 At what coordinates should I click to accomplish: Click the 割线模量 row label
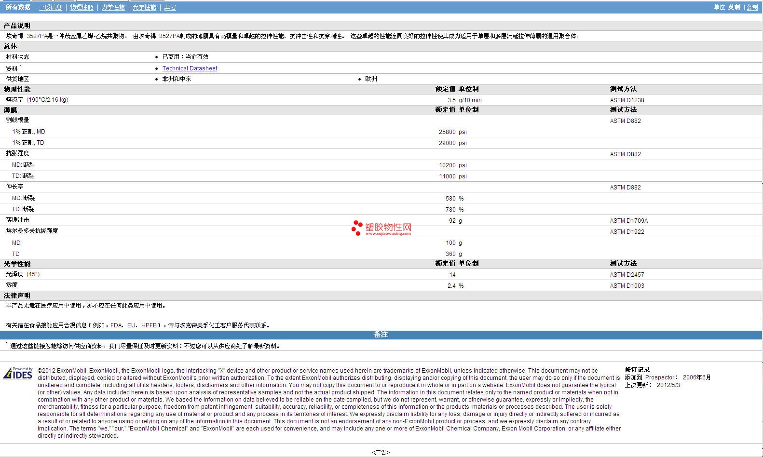18,120
